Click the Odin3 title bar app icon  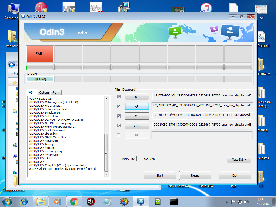coord(23,16)
